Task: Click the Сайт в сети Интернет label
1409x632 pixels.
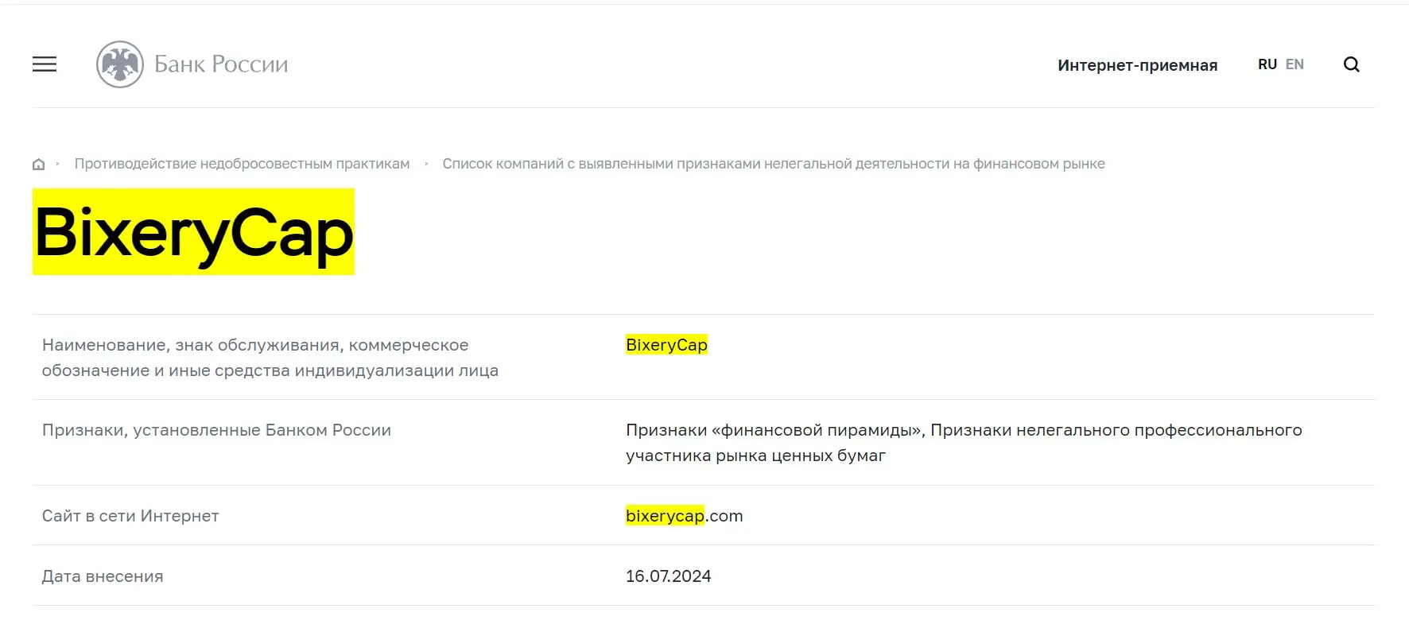Action: (130, 516)
